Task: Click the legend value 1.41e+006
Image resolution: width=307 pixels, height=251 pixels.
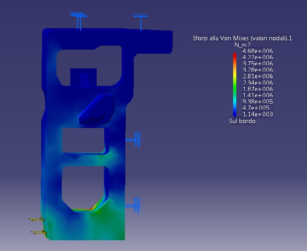Action: 257,95
